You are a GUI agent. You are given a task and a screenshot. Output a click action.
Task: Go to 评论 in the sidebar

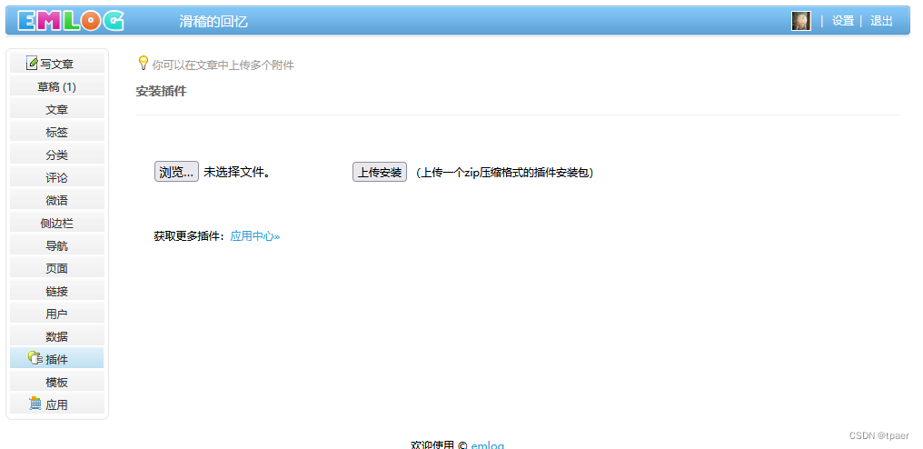coord(57,177)
